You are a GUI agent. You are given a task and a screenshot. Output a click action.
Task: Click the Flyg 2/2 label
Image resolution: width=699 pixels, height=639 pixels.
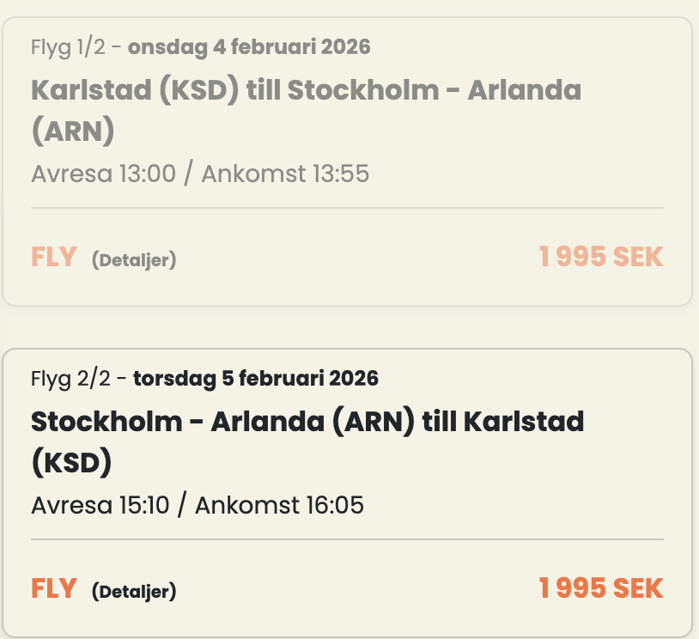[x=70, y=378]
